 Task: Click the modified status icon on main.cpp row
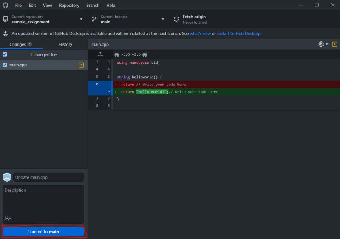point(81,65)
